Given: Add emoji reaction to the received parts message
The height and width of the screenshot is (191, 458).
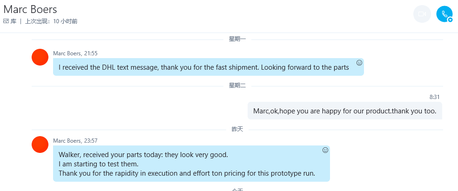Looking at the screenshot, I should tap(325, 150).
